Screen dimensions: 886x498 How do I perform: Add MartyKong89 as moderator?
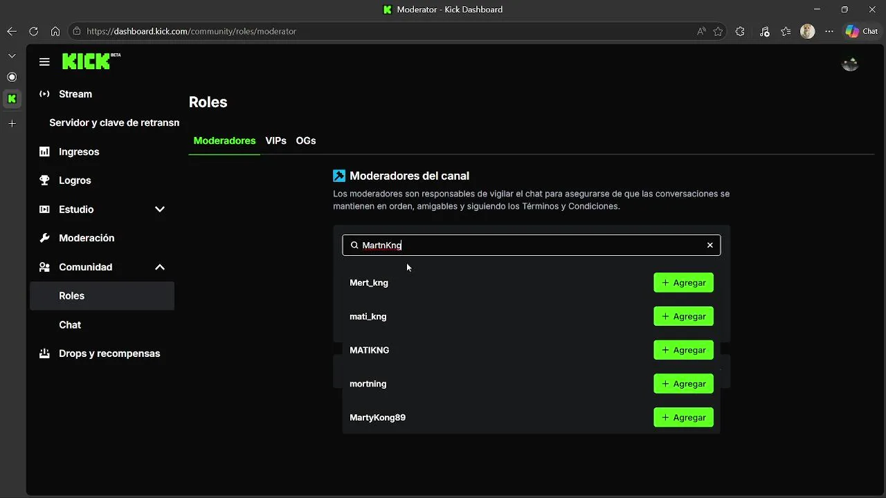point(683,417)
